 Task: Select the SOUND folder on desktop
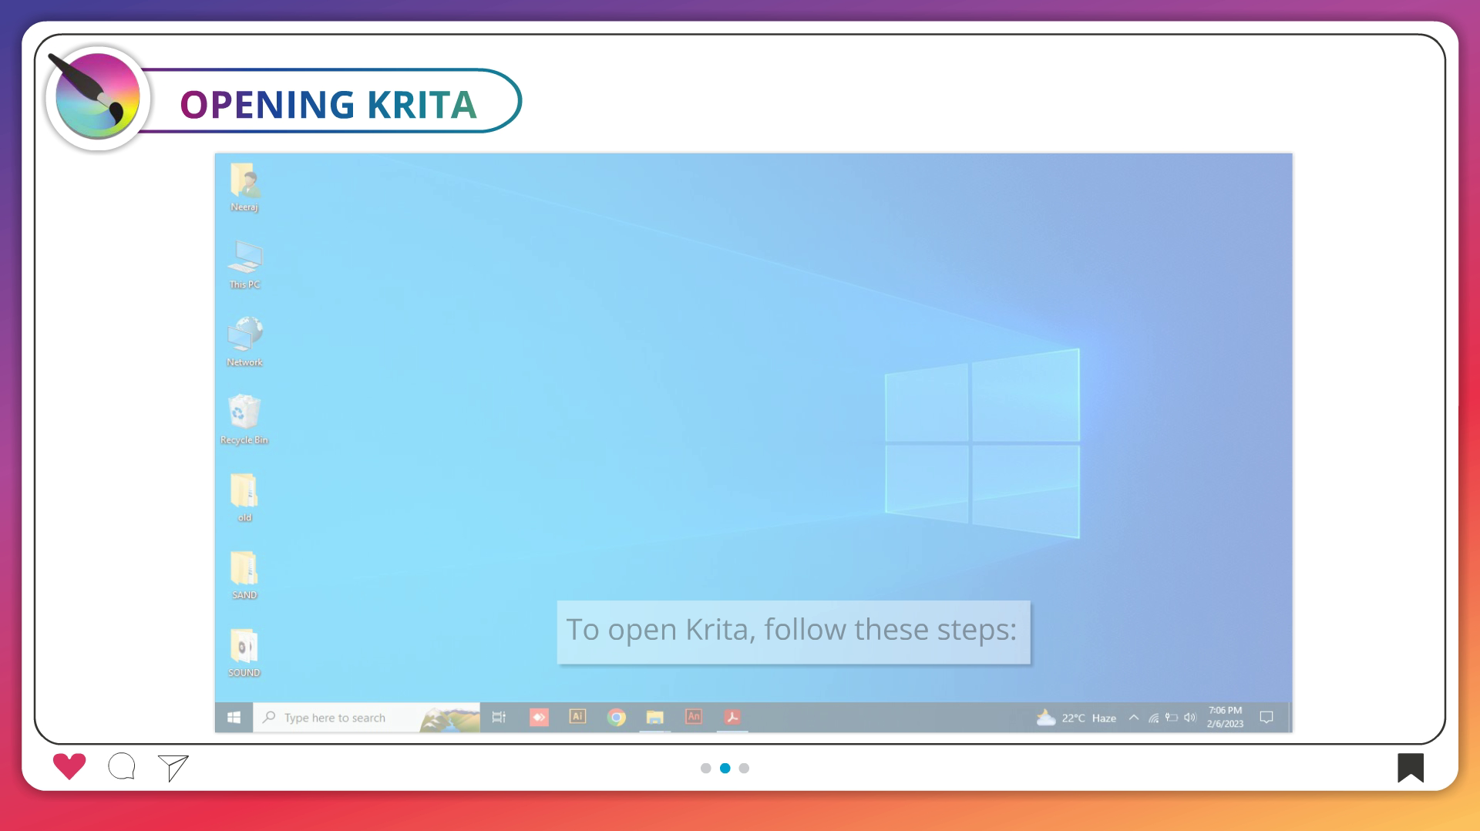(x=244, y=652)
